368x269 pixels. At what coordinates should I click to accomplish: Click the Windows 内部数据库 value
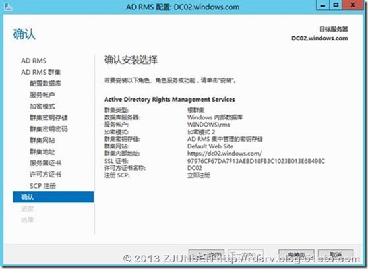[215, 117]
